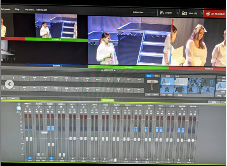This screenshot has width=227, height=166.
Task: Click the AUDIO 3 left fader handle
Action: (49, 144)
